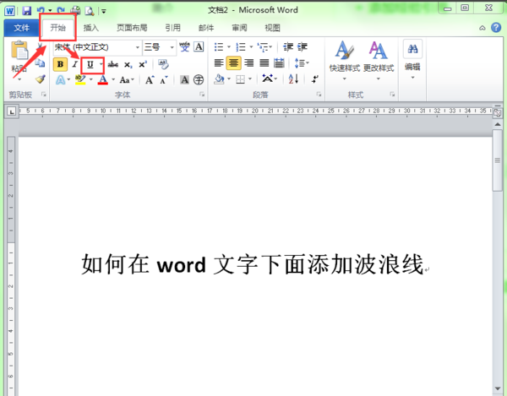Click Grow Font icon
The height and width of the screenshot is (396, 507).
[150, 79]
